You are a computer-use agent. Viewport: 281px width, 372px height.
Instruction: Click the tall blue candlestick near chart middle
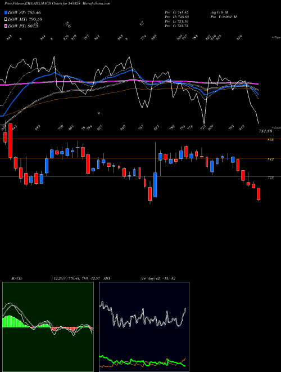pyautogui.click(x=155, y=184)
